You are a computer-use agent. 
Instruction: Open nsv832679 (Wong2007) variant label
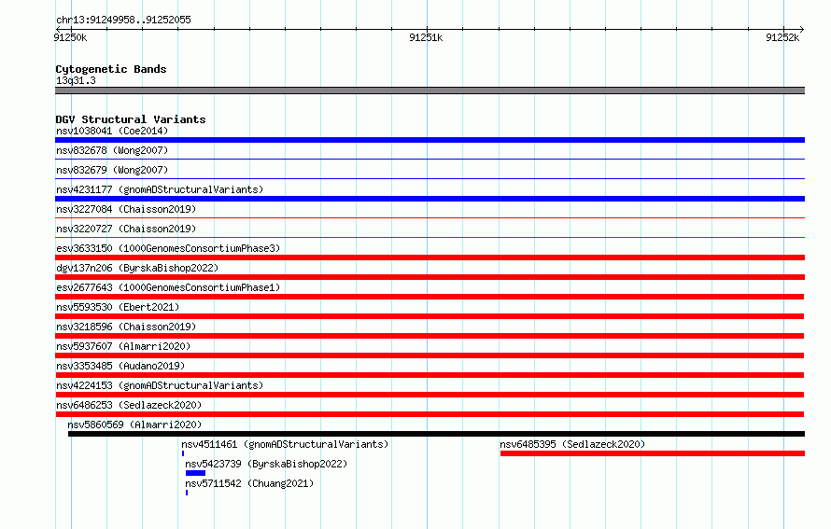(112, 170)
